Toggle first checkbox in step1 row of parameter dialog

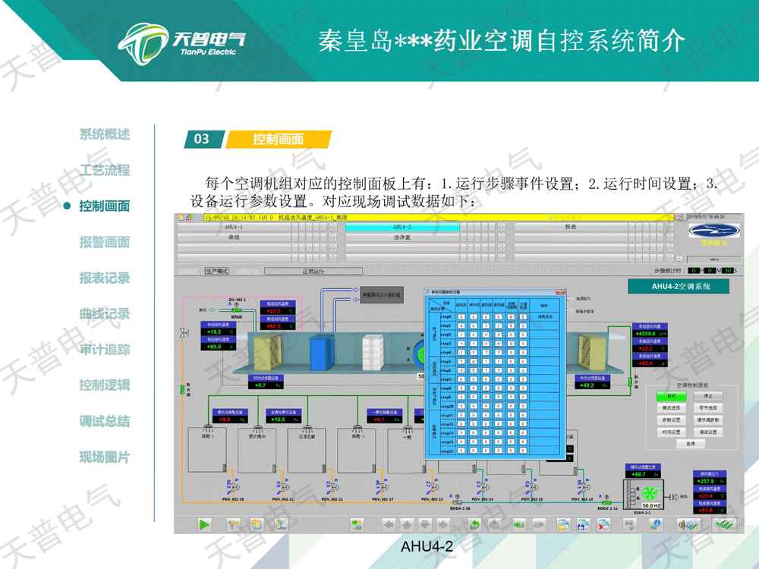click(x=461, y=325)
